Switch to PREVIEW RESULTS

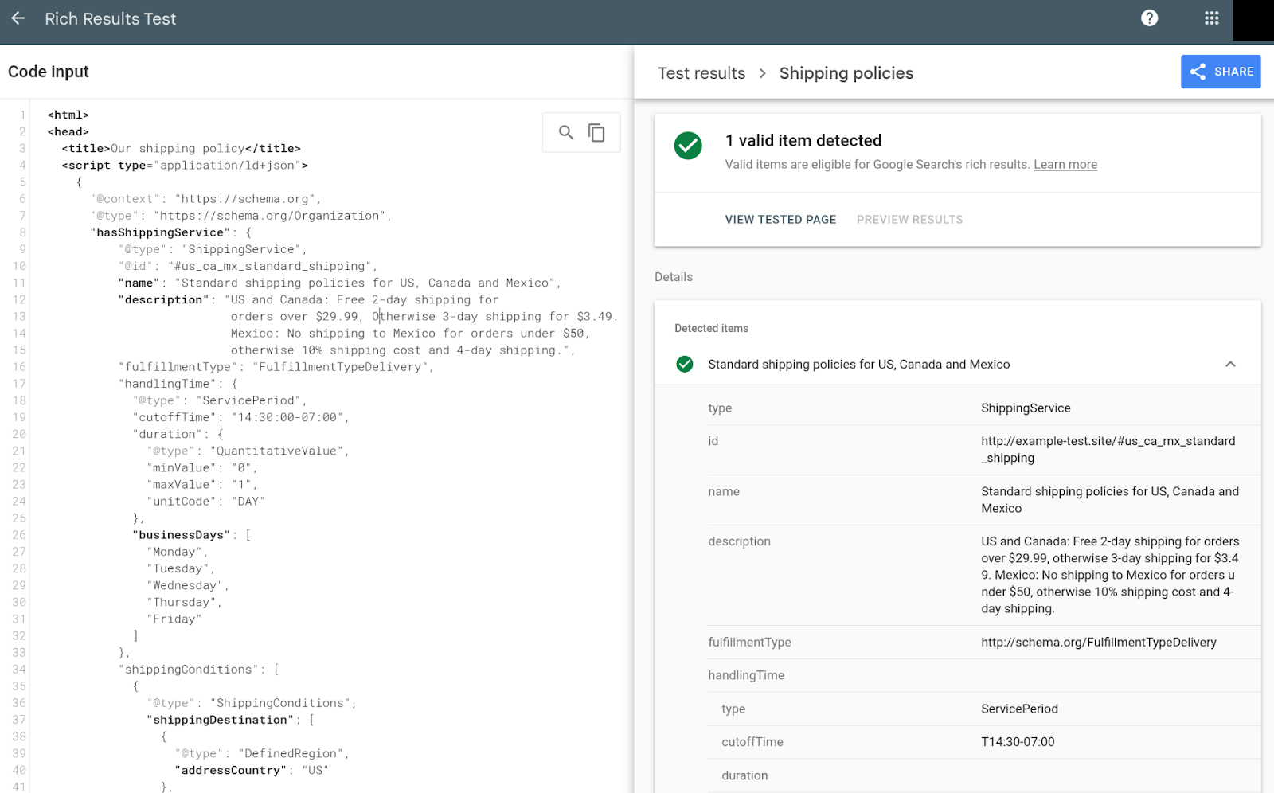pos(909,219)
